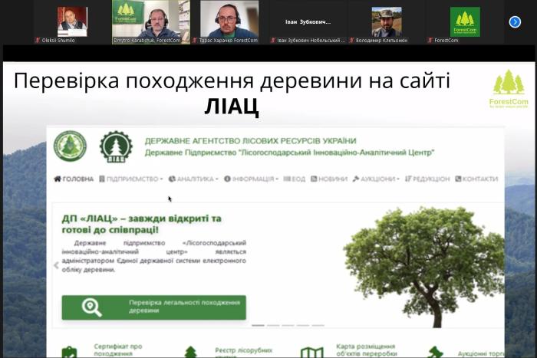The width and height of the screenshot is (537, 358).
Task: Click the certificate clipboard icon
Action: (x=69, y=353)
